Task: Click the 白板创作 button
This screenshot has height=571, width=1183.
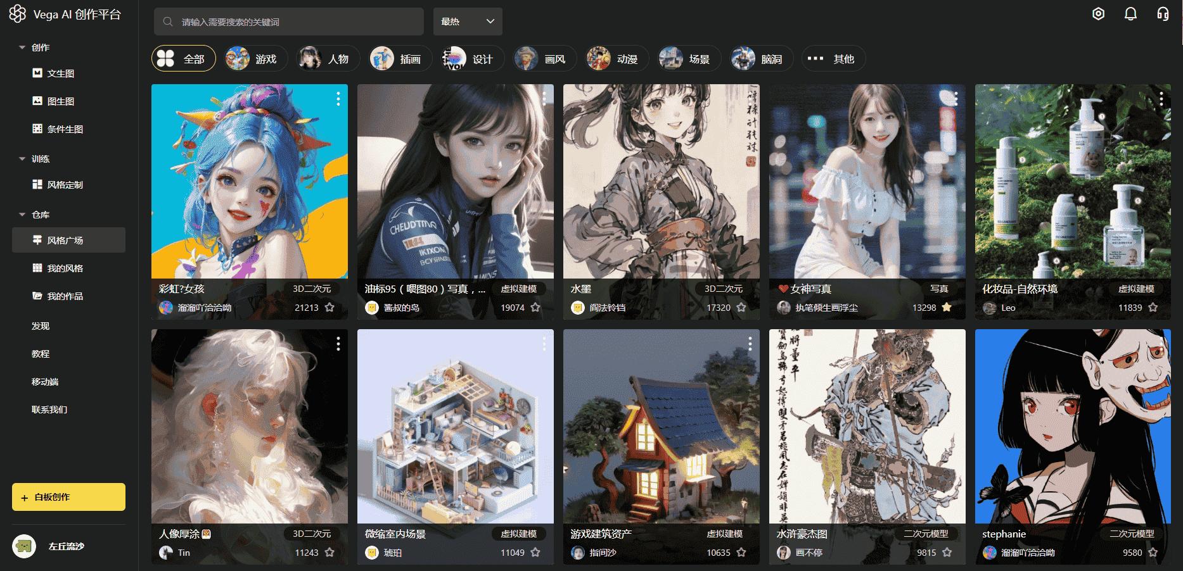Action: pyautogui.click(x=68, y=497)
